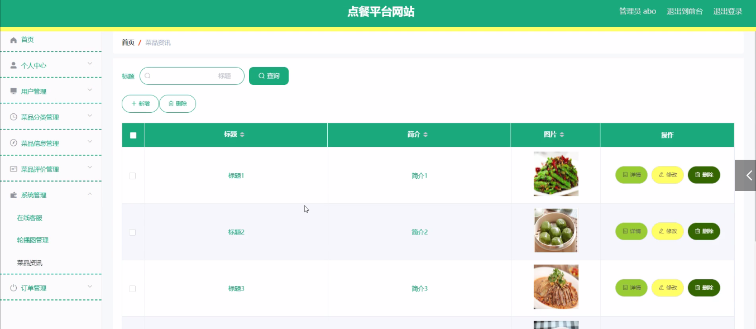Screen dimensions: 756x329
Task: Toggle the select-all checkbox in table header
Action: click(x=133, y=135)
